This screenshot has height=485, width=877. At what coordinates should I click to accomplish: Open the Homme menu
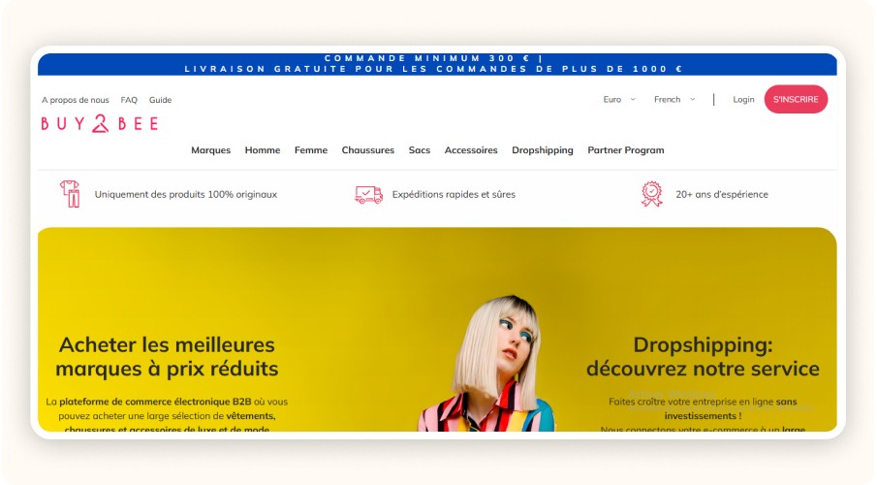pyautogui.click(x=263, y=150)
